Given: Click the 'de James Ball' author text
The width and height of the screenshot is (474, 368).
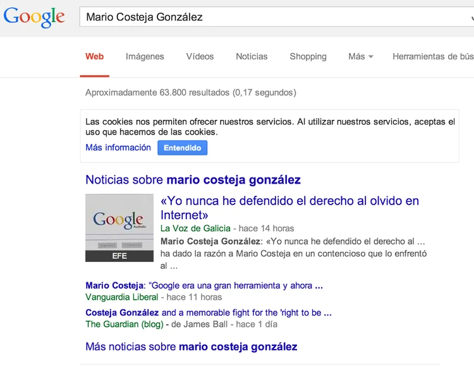Looking at the screenshot, I should 199,324.
